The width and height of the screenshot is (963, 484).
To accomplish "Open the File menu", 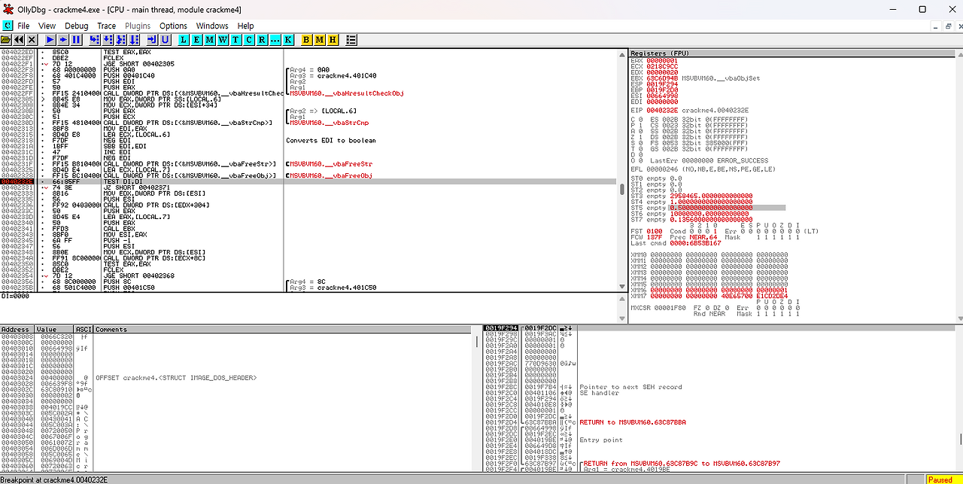I will (23, 26).
